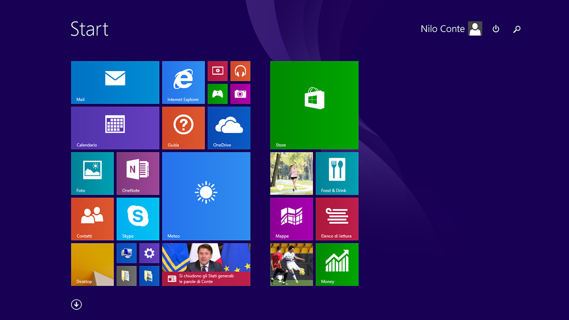Open the Health running woman tile
The width and height of the screenshot is (569, 320).
[x=292, y=173]
